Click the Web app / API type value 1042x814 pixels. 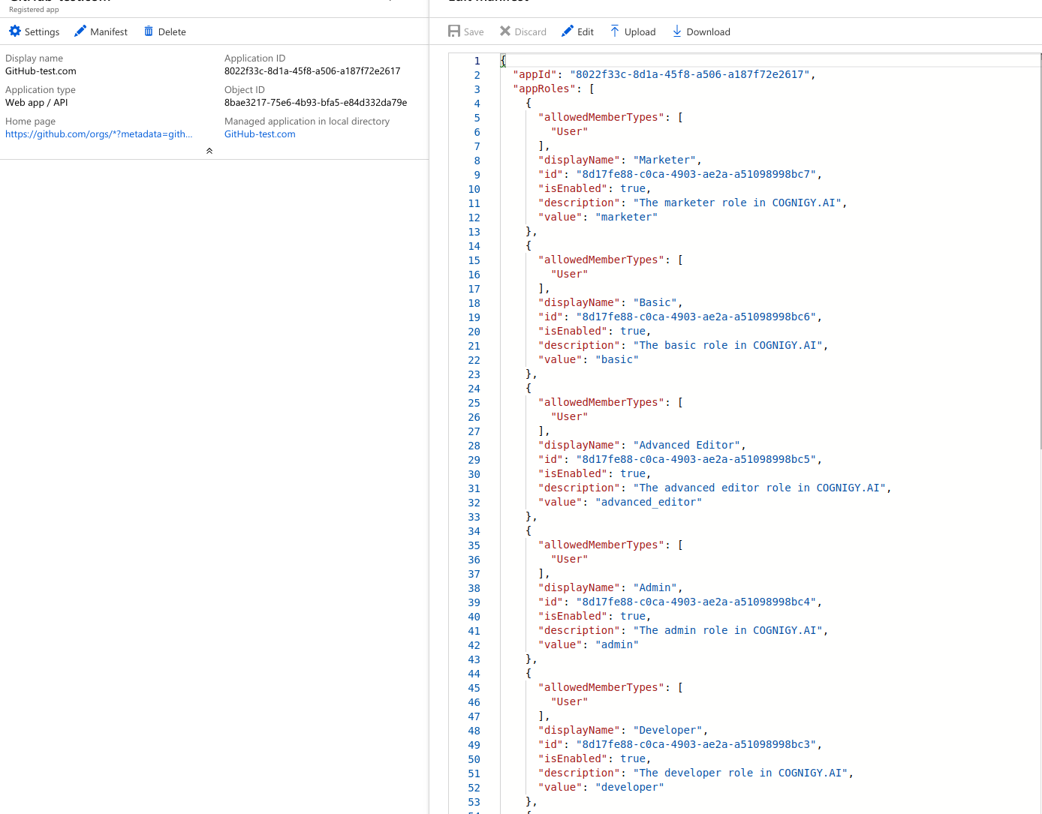coord(37,103)
